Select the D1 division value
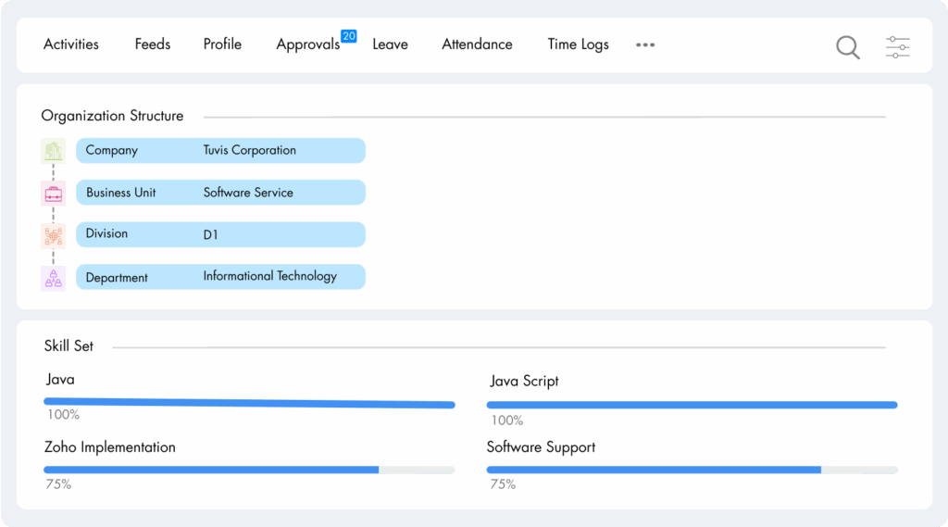This screenshot has height=527, width=948. click(x=210, y=234)
